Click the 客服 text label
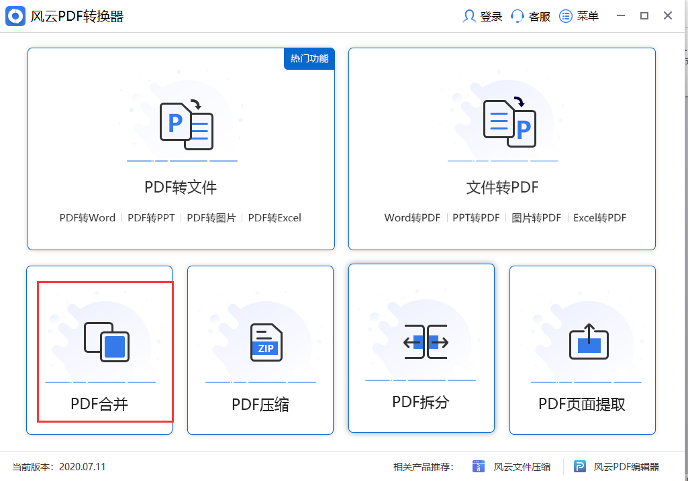Image resolution: width=688 pixels, height=481 pixels. click(x=539, y=17)
